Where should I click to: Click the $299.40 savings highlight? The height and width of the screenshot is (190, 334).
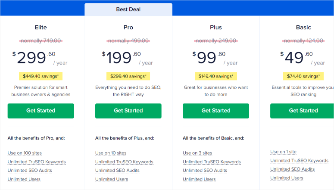coord(128,76)
